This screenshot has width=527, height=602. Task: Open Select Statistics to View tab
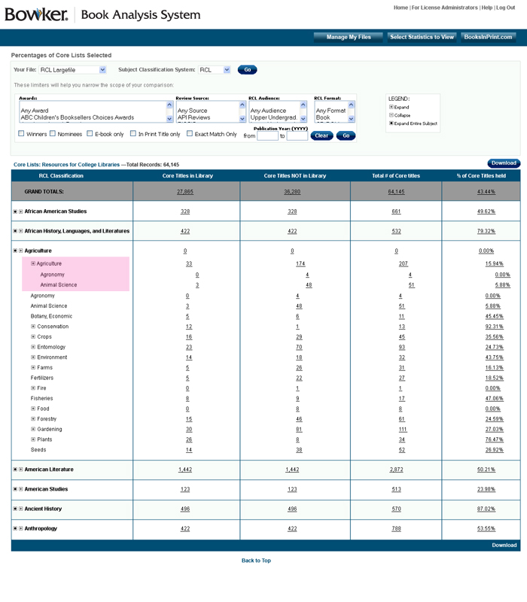click(422, 37)
